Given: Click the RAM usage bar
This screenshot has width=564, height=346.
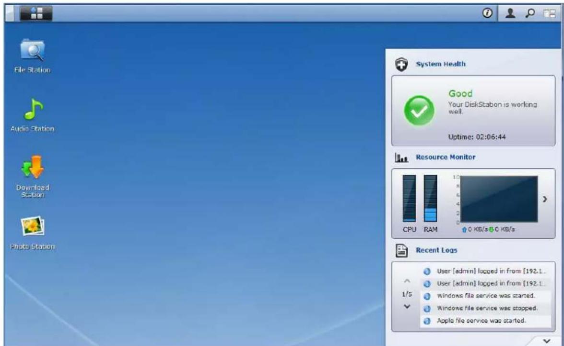Looking at the screenshot, I should [431, 198].
